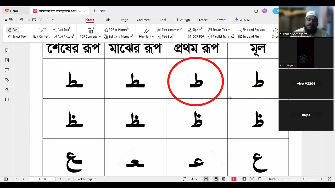Choose Add Picture tool
Image resolution: width=335 pixels, height=188 pixels.
[x=63, y=37]
